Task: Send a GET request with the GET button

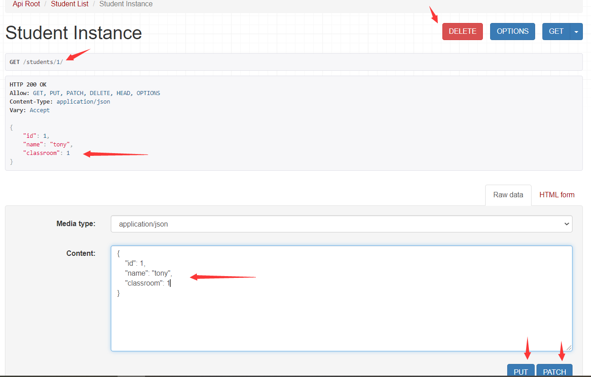Action: pyautogui.click(x=556, y=31)
